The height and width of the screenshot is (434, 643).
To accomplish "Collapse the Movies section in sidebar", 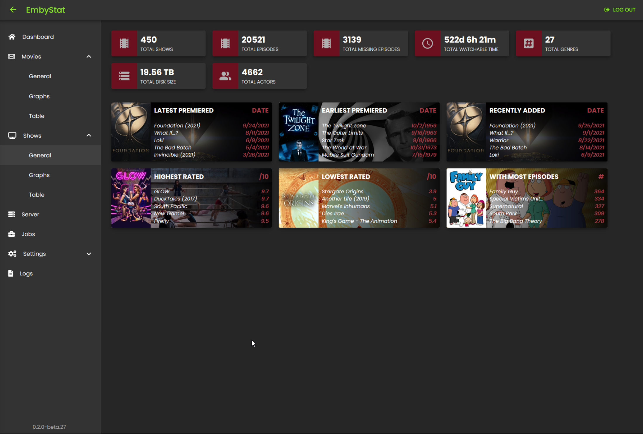I will tap(89, 56).
